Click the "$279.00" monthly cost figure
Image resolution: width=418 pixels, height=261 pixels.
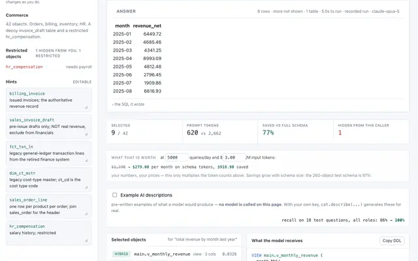141,167
